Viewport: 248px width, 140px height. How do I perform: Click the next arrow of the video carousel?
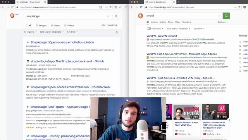(229, 120)
